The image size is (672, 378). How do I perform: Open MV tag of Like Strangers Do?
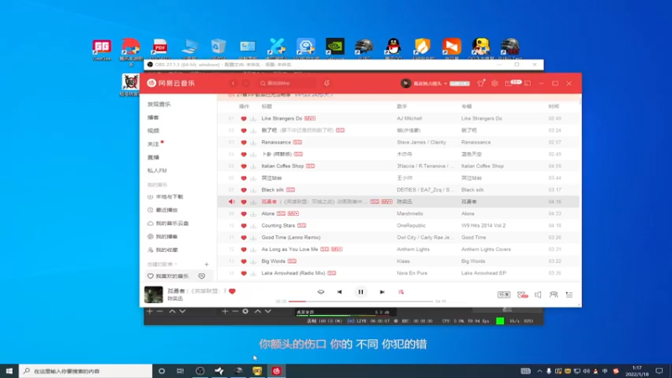coord(310,118)
